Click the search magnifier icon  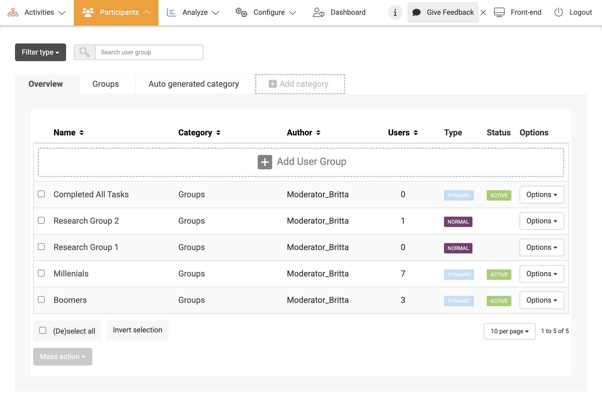click(85, 52)
